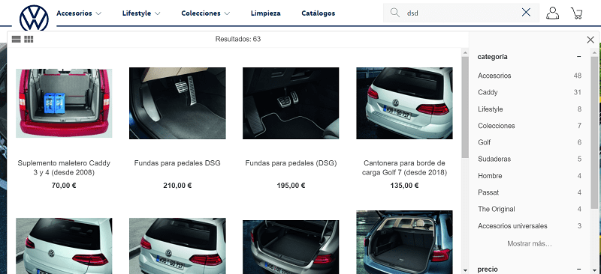Click Mostrar más to show more categories
Image resolution: width=601 pixels, height=274 pixels.
click(530, 243)
